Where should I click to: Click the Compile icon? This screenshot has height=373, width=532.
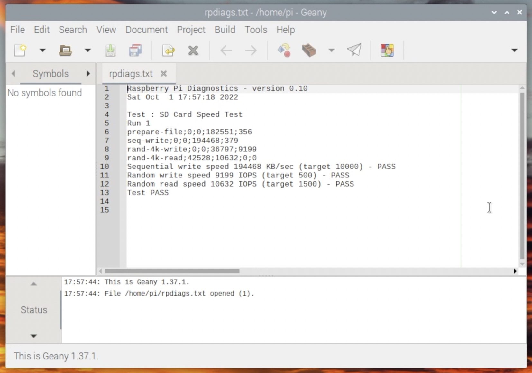click(284, 50)
